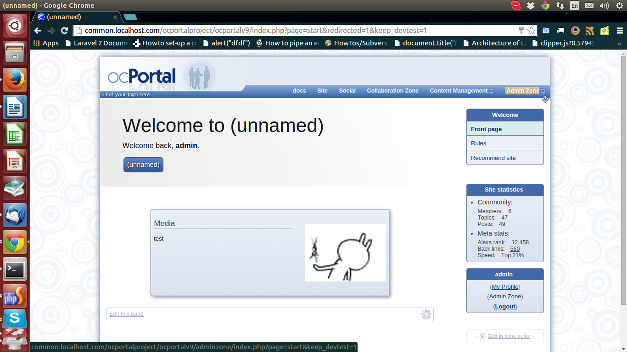Screen dimensions: 627x352
Task: Select the Social menu item
Action: tap(347, 91)
